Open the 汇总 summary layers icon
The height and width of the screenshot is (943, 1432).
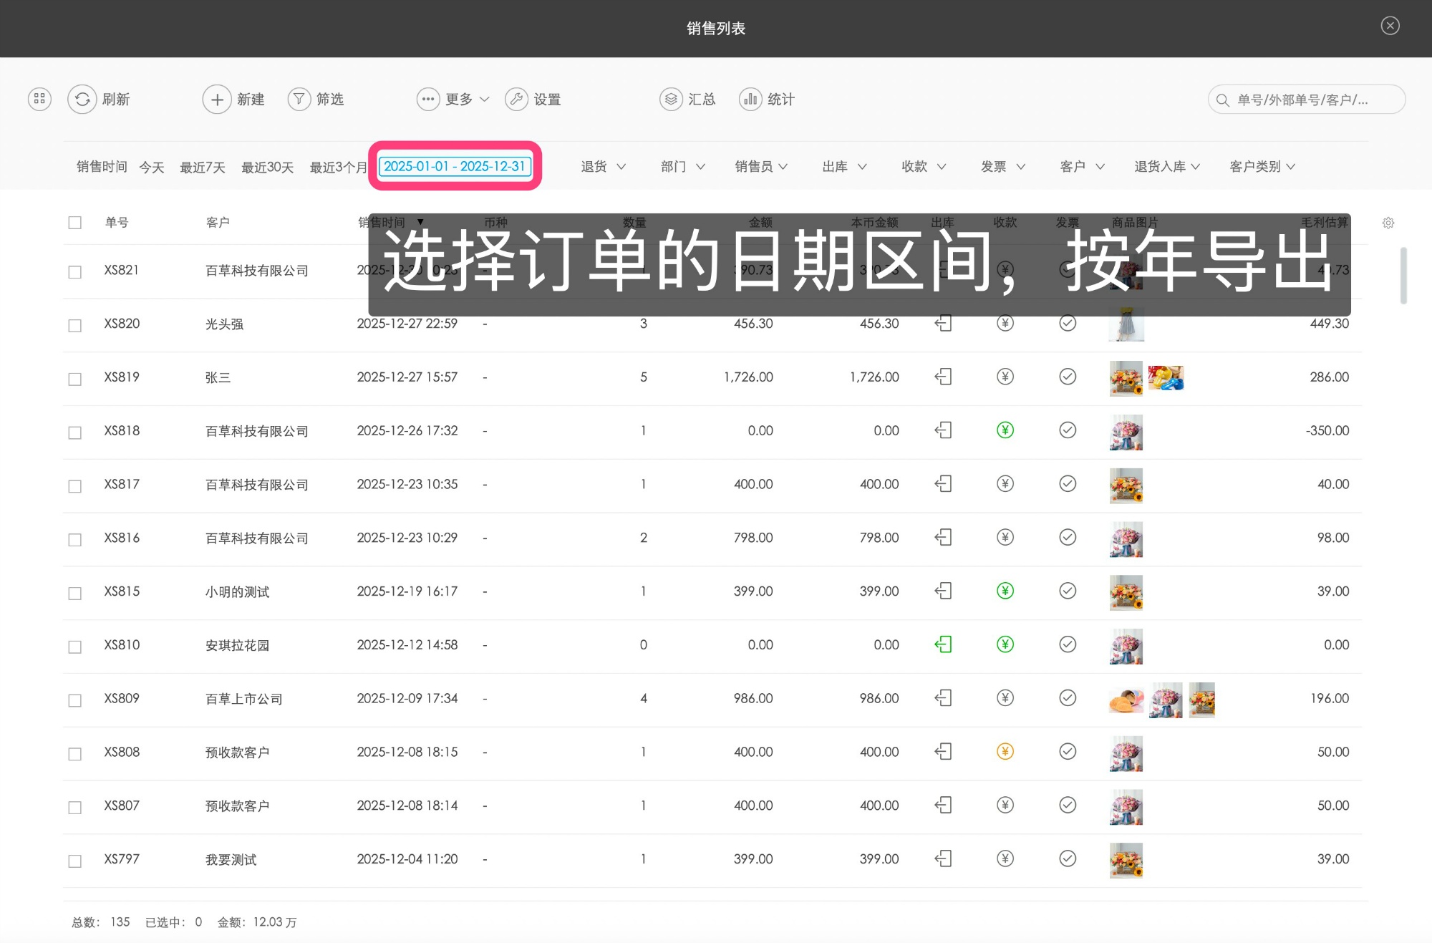[x=671, y=99]
